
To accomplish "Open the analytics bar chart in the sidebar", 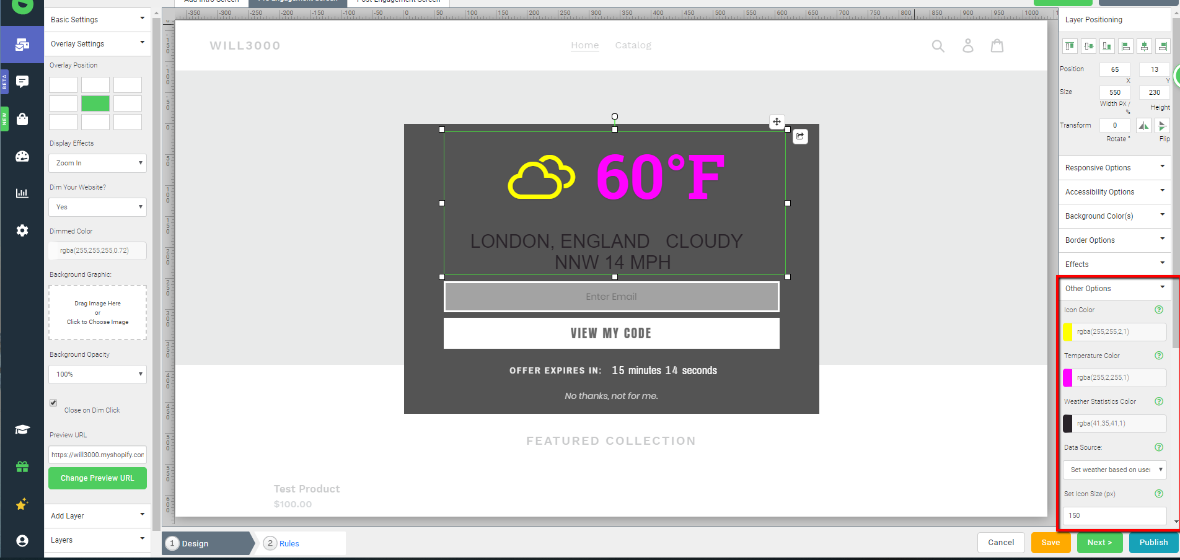I will (22, 193).
